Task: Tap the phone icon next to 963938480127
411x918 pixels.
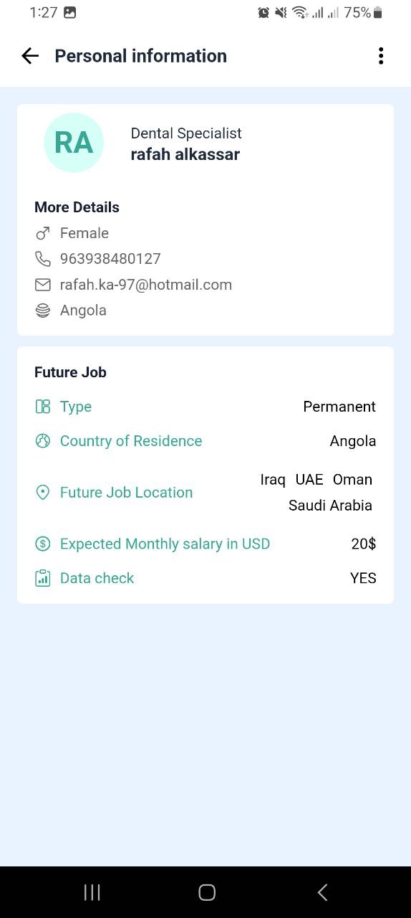Action: coord(43,259)
